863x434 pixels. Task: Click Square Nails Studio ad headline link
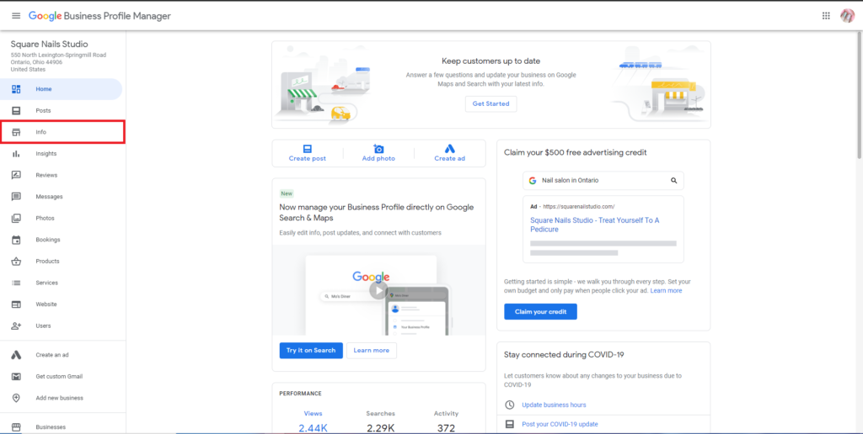[594, 225]
